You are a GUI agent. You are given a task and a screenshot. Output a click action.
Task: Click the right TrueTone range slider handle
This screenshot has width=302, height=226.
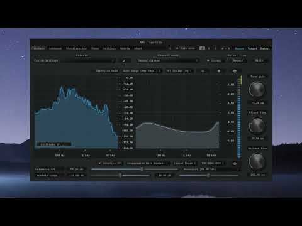pyautogui.click(x=208, y=175)
